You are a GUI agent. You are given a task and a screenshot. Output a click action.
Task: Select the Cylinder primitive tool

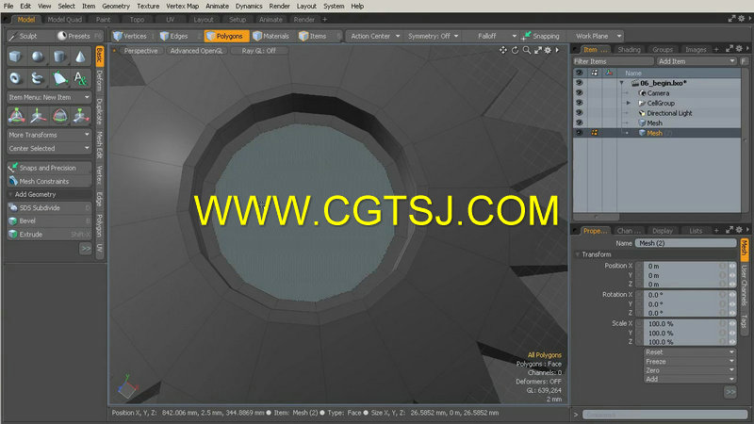pyautogui.click(x=59, y=57)
